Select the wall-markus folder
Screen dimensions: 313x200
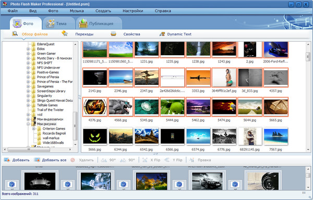(x=51, y=138)
